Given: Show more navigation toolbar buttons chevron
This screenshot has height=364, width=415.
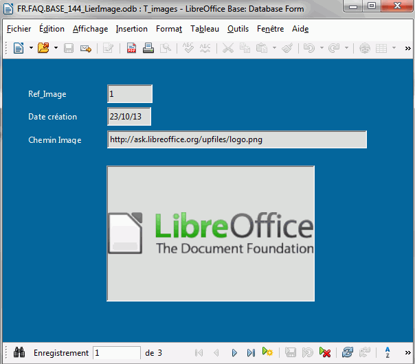Looking at the screenshot, I should (x=408, y=352).
